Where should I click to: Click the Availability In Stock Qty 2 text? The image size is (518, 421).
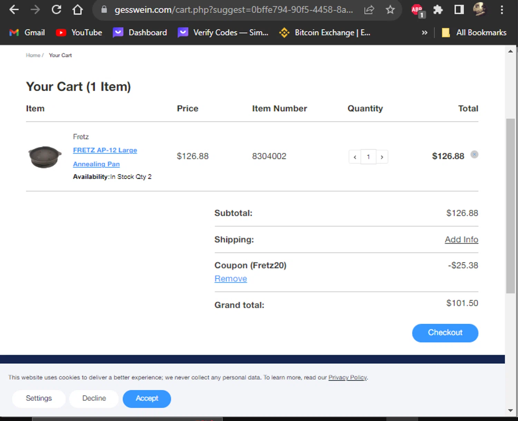112,177
